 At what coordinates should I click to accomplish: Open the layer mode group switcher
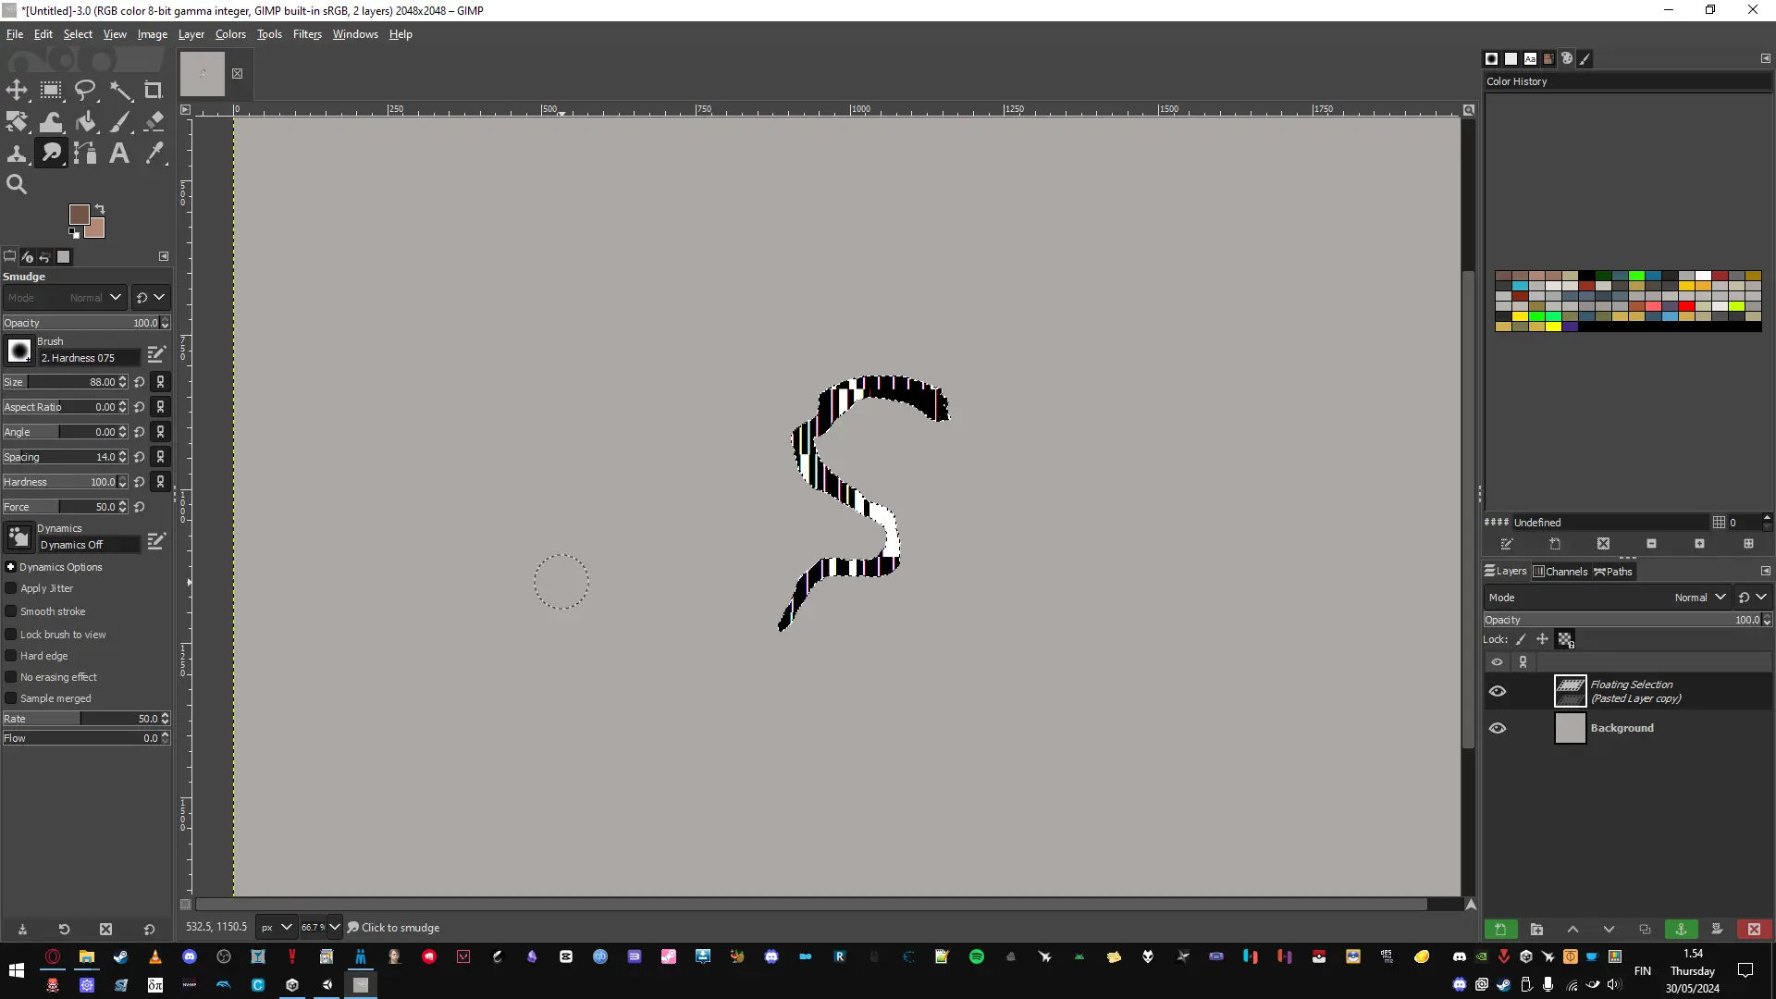(1752, 598)
